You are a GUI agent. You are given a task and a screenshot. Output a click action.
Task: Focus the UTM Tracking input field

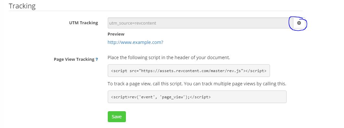click(x=201, y=23)
